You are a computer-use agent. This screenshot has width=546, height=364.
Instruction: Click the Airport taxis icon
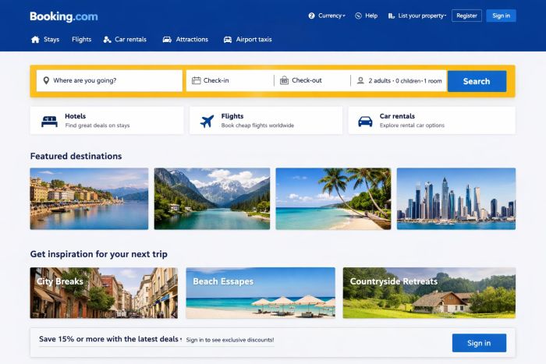(228, 39)
